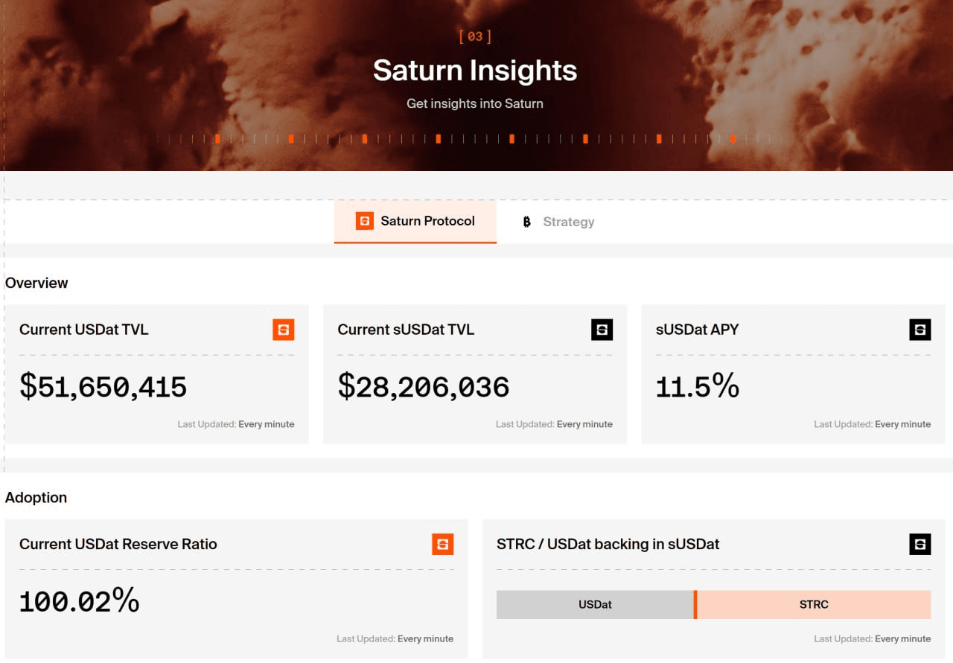Image resolution: width=953 pixels, height=663 pixels.
Task: Click the black icon on STRC / USDat backing card
Action: click(919, 544)
